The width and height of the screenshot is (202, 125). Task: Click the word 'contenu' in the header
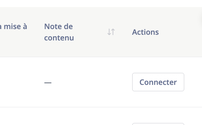59,38
